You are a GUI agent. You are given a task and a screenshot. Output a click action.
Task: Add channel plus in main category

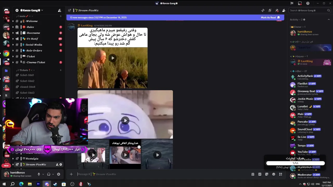[61, 16]
